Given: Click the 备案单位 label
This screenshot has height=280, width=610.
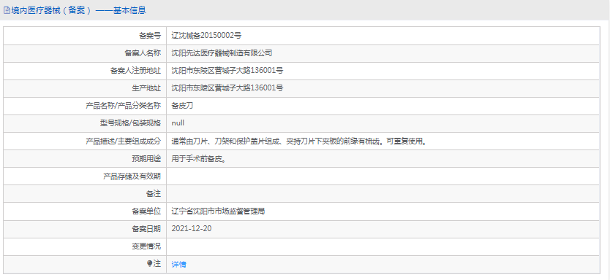Looking at the screenshot, I should click(146, 211).
